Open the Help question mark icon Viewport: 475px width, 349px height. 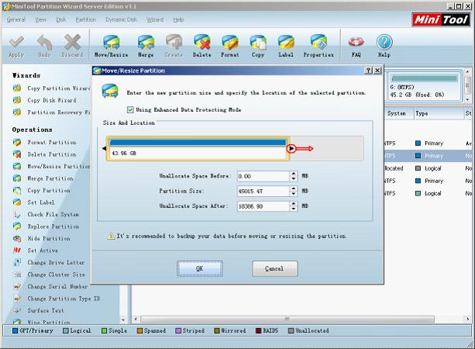coord(384,47)
